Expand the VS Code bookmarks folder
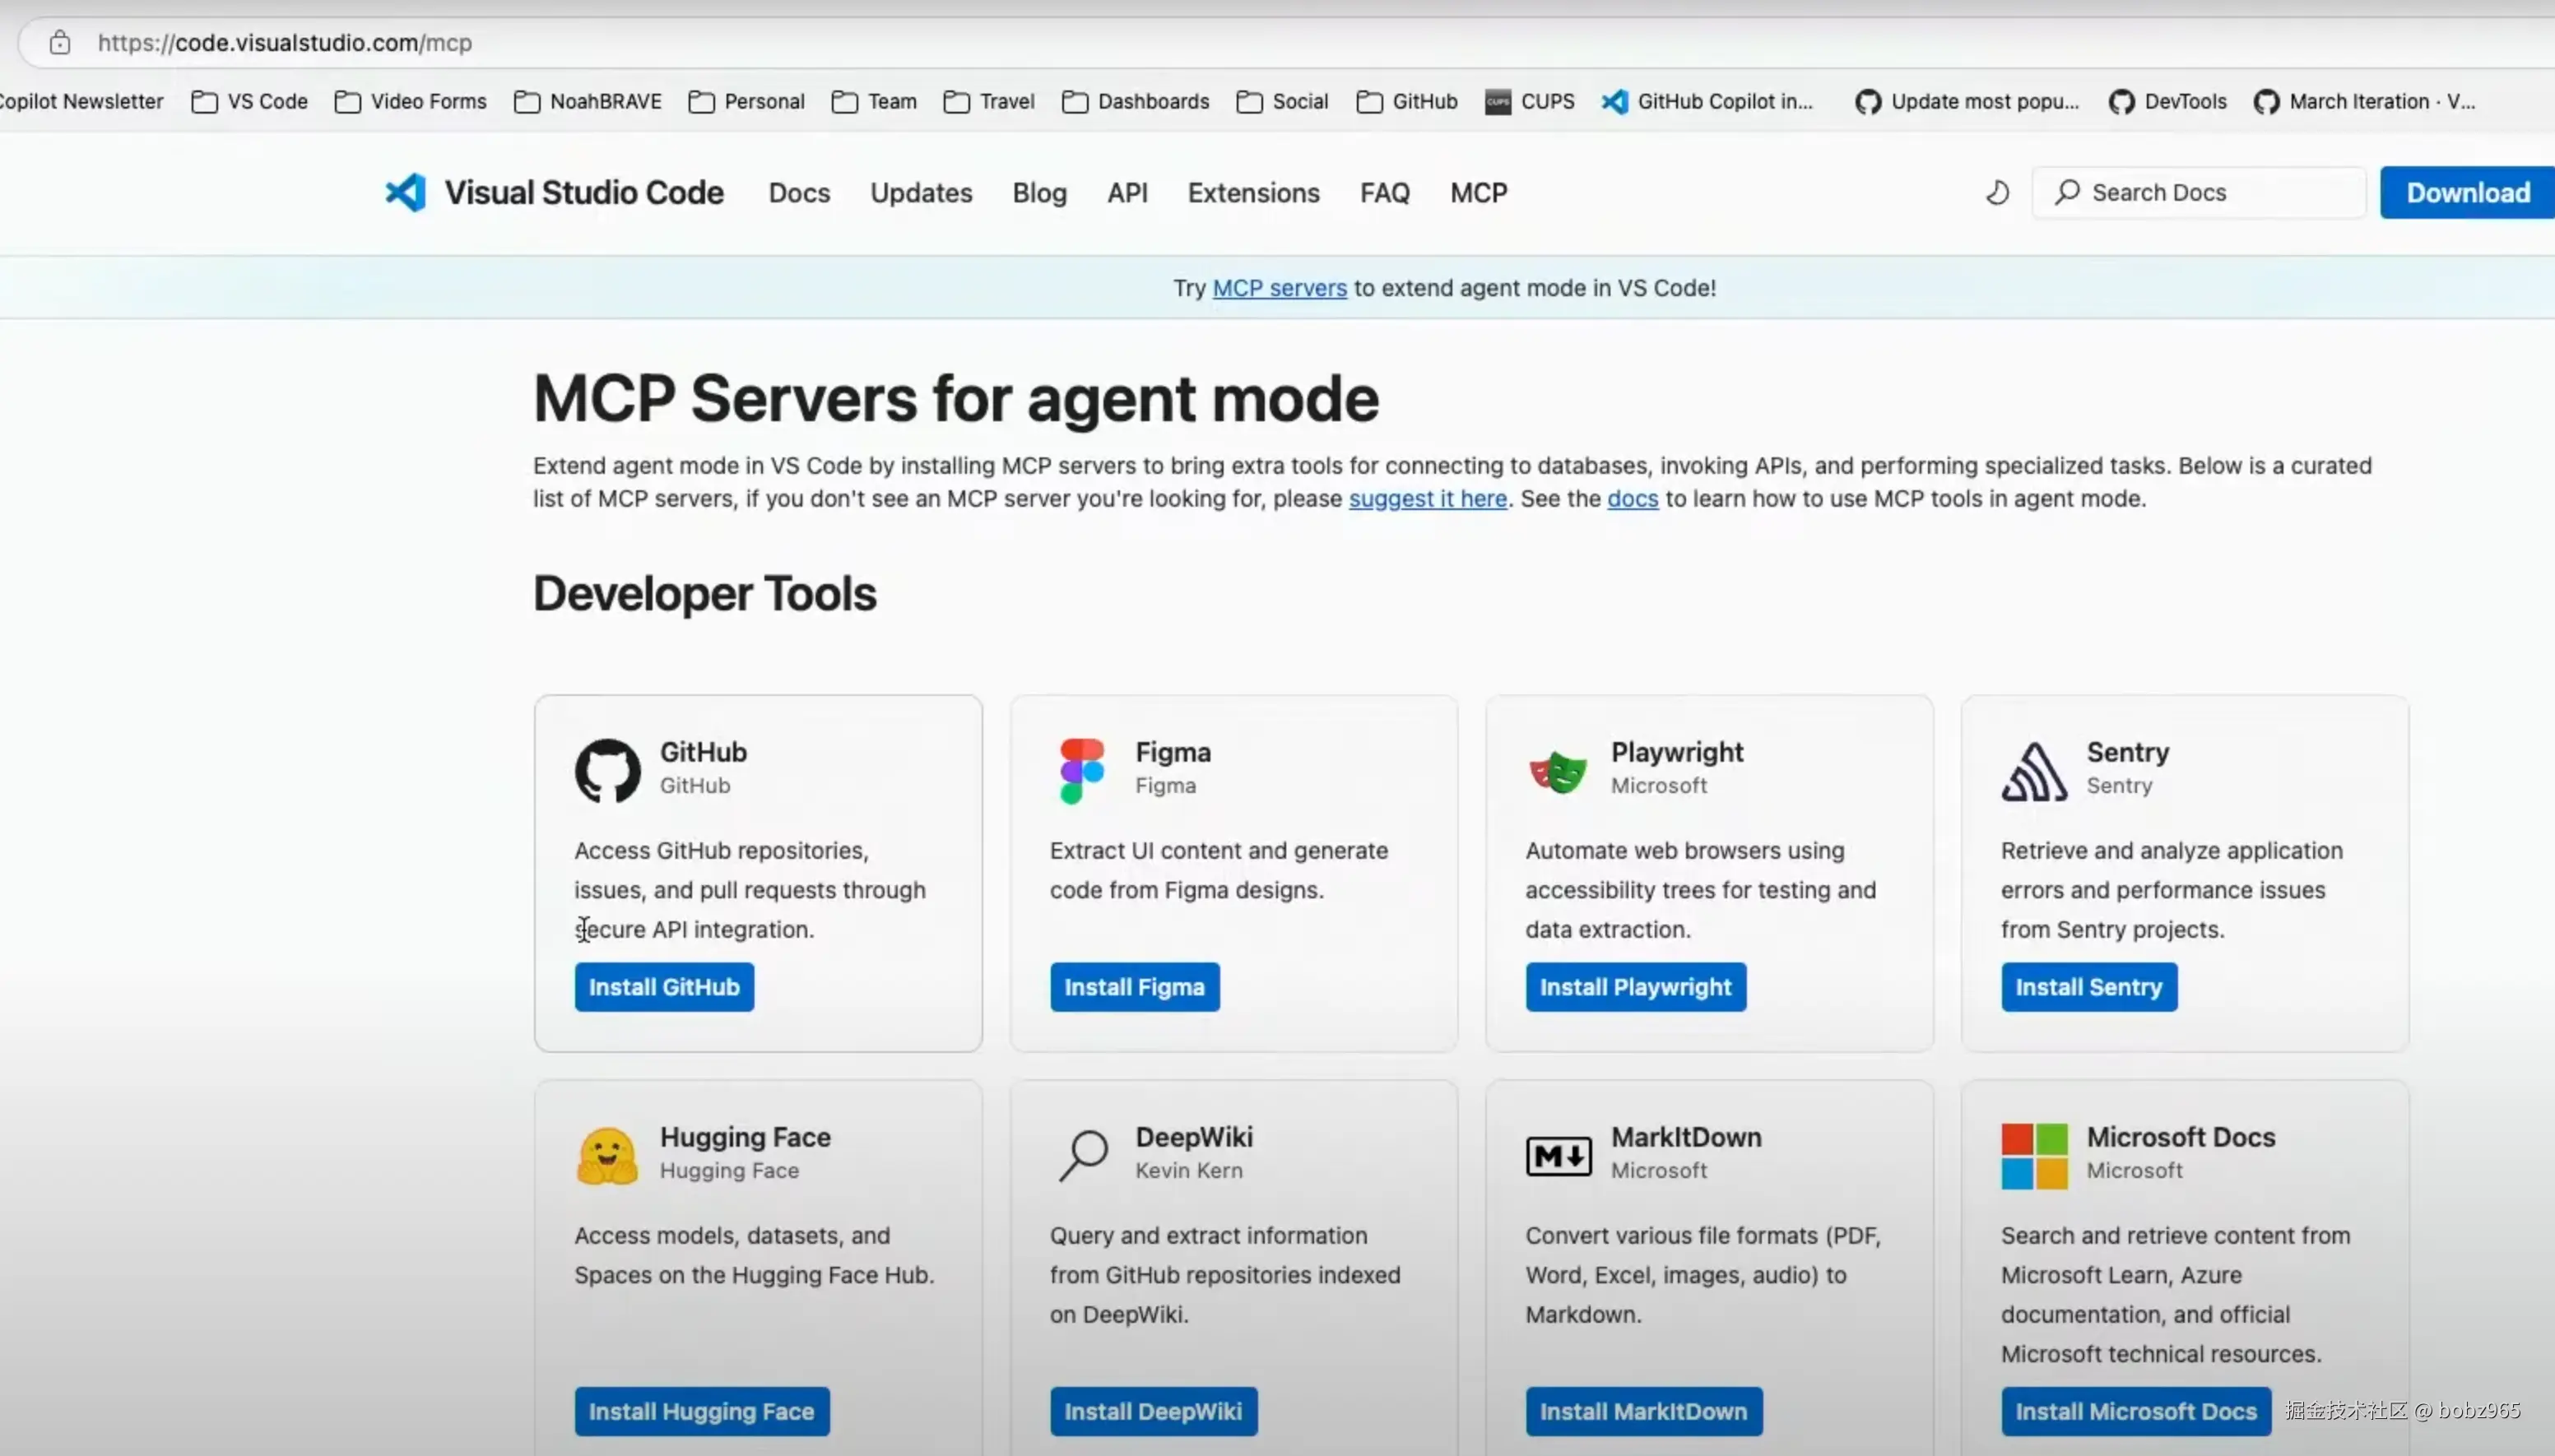 tap(250, 101)
